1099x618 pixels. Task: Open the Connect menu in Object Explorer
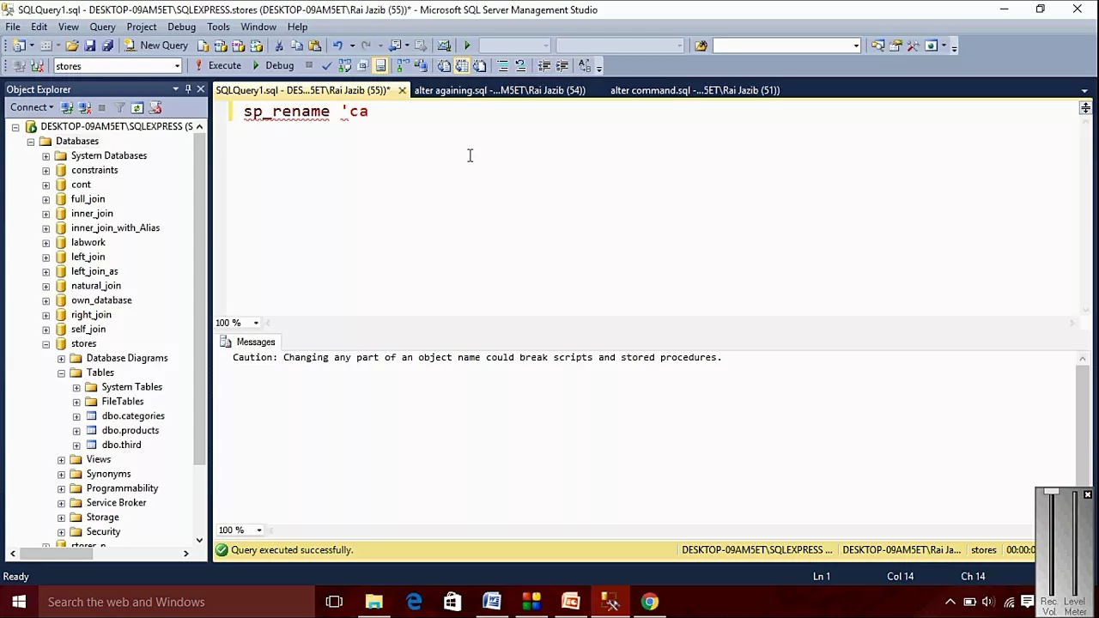31,107
